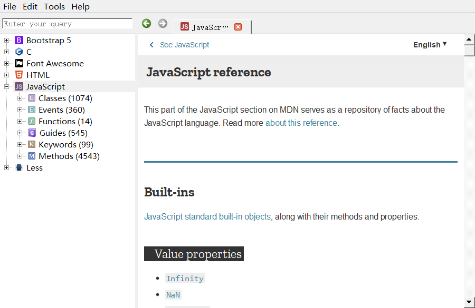Screen dimensions: 475x308
Task: Expand the Font Awesome tree node
Action: tap(6, 64)
